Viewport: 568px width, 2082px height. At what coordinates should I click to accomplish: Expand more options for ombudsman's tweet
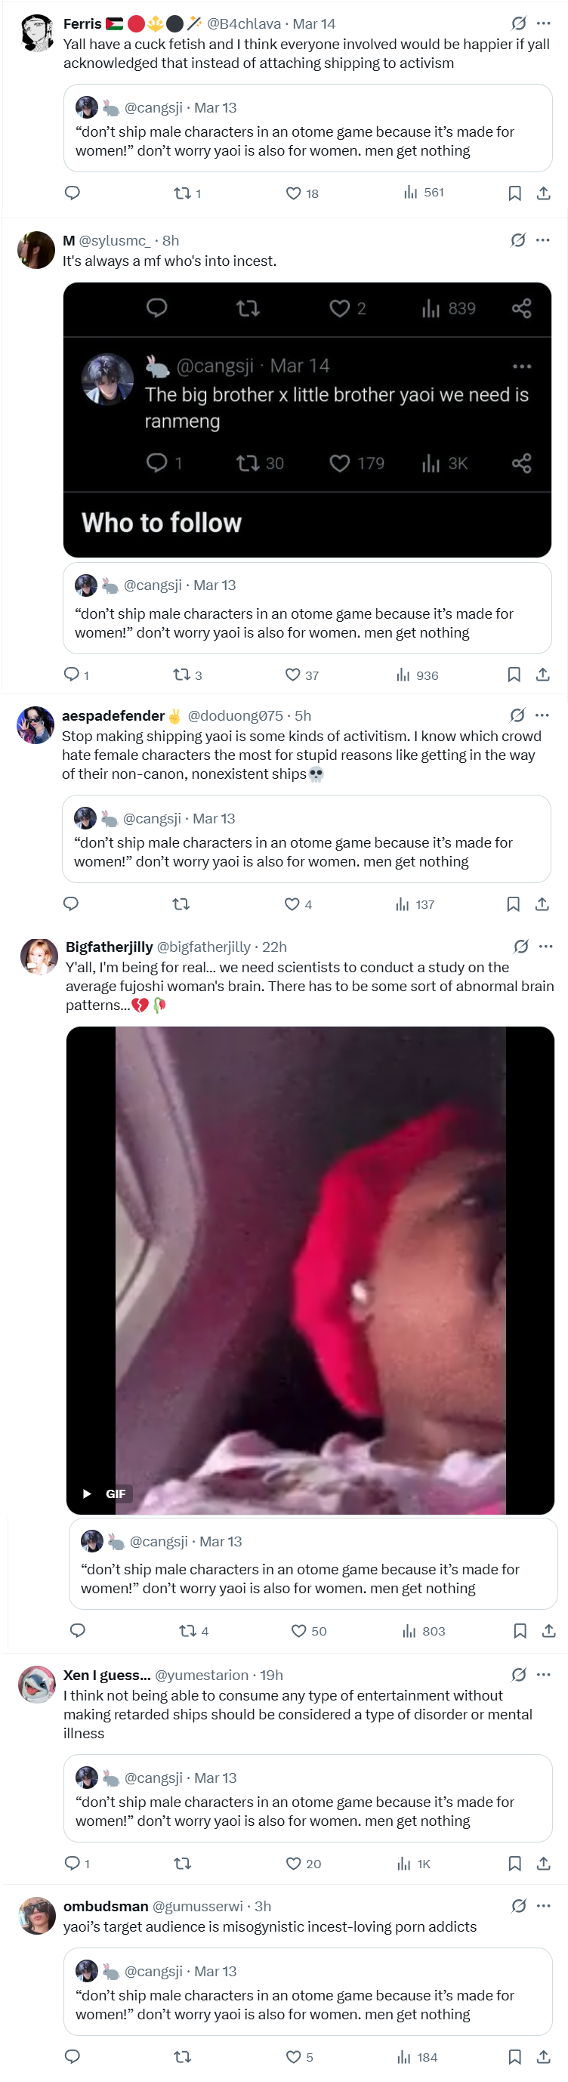pyautogui.click(x=544, y=1906)
